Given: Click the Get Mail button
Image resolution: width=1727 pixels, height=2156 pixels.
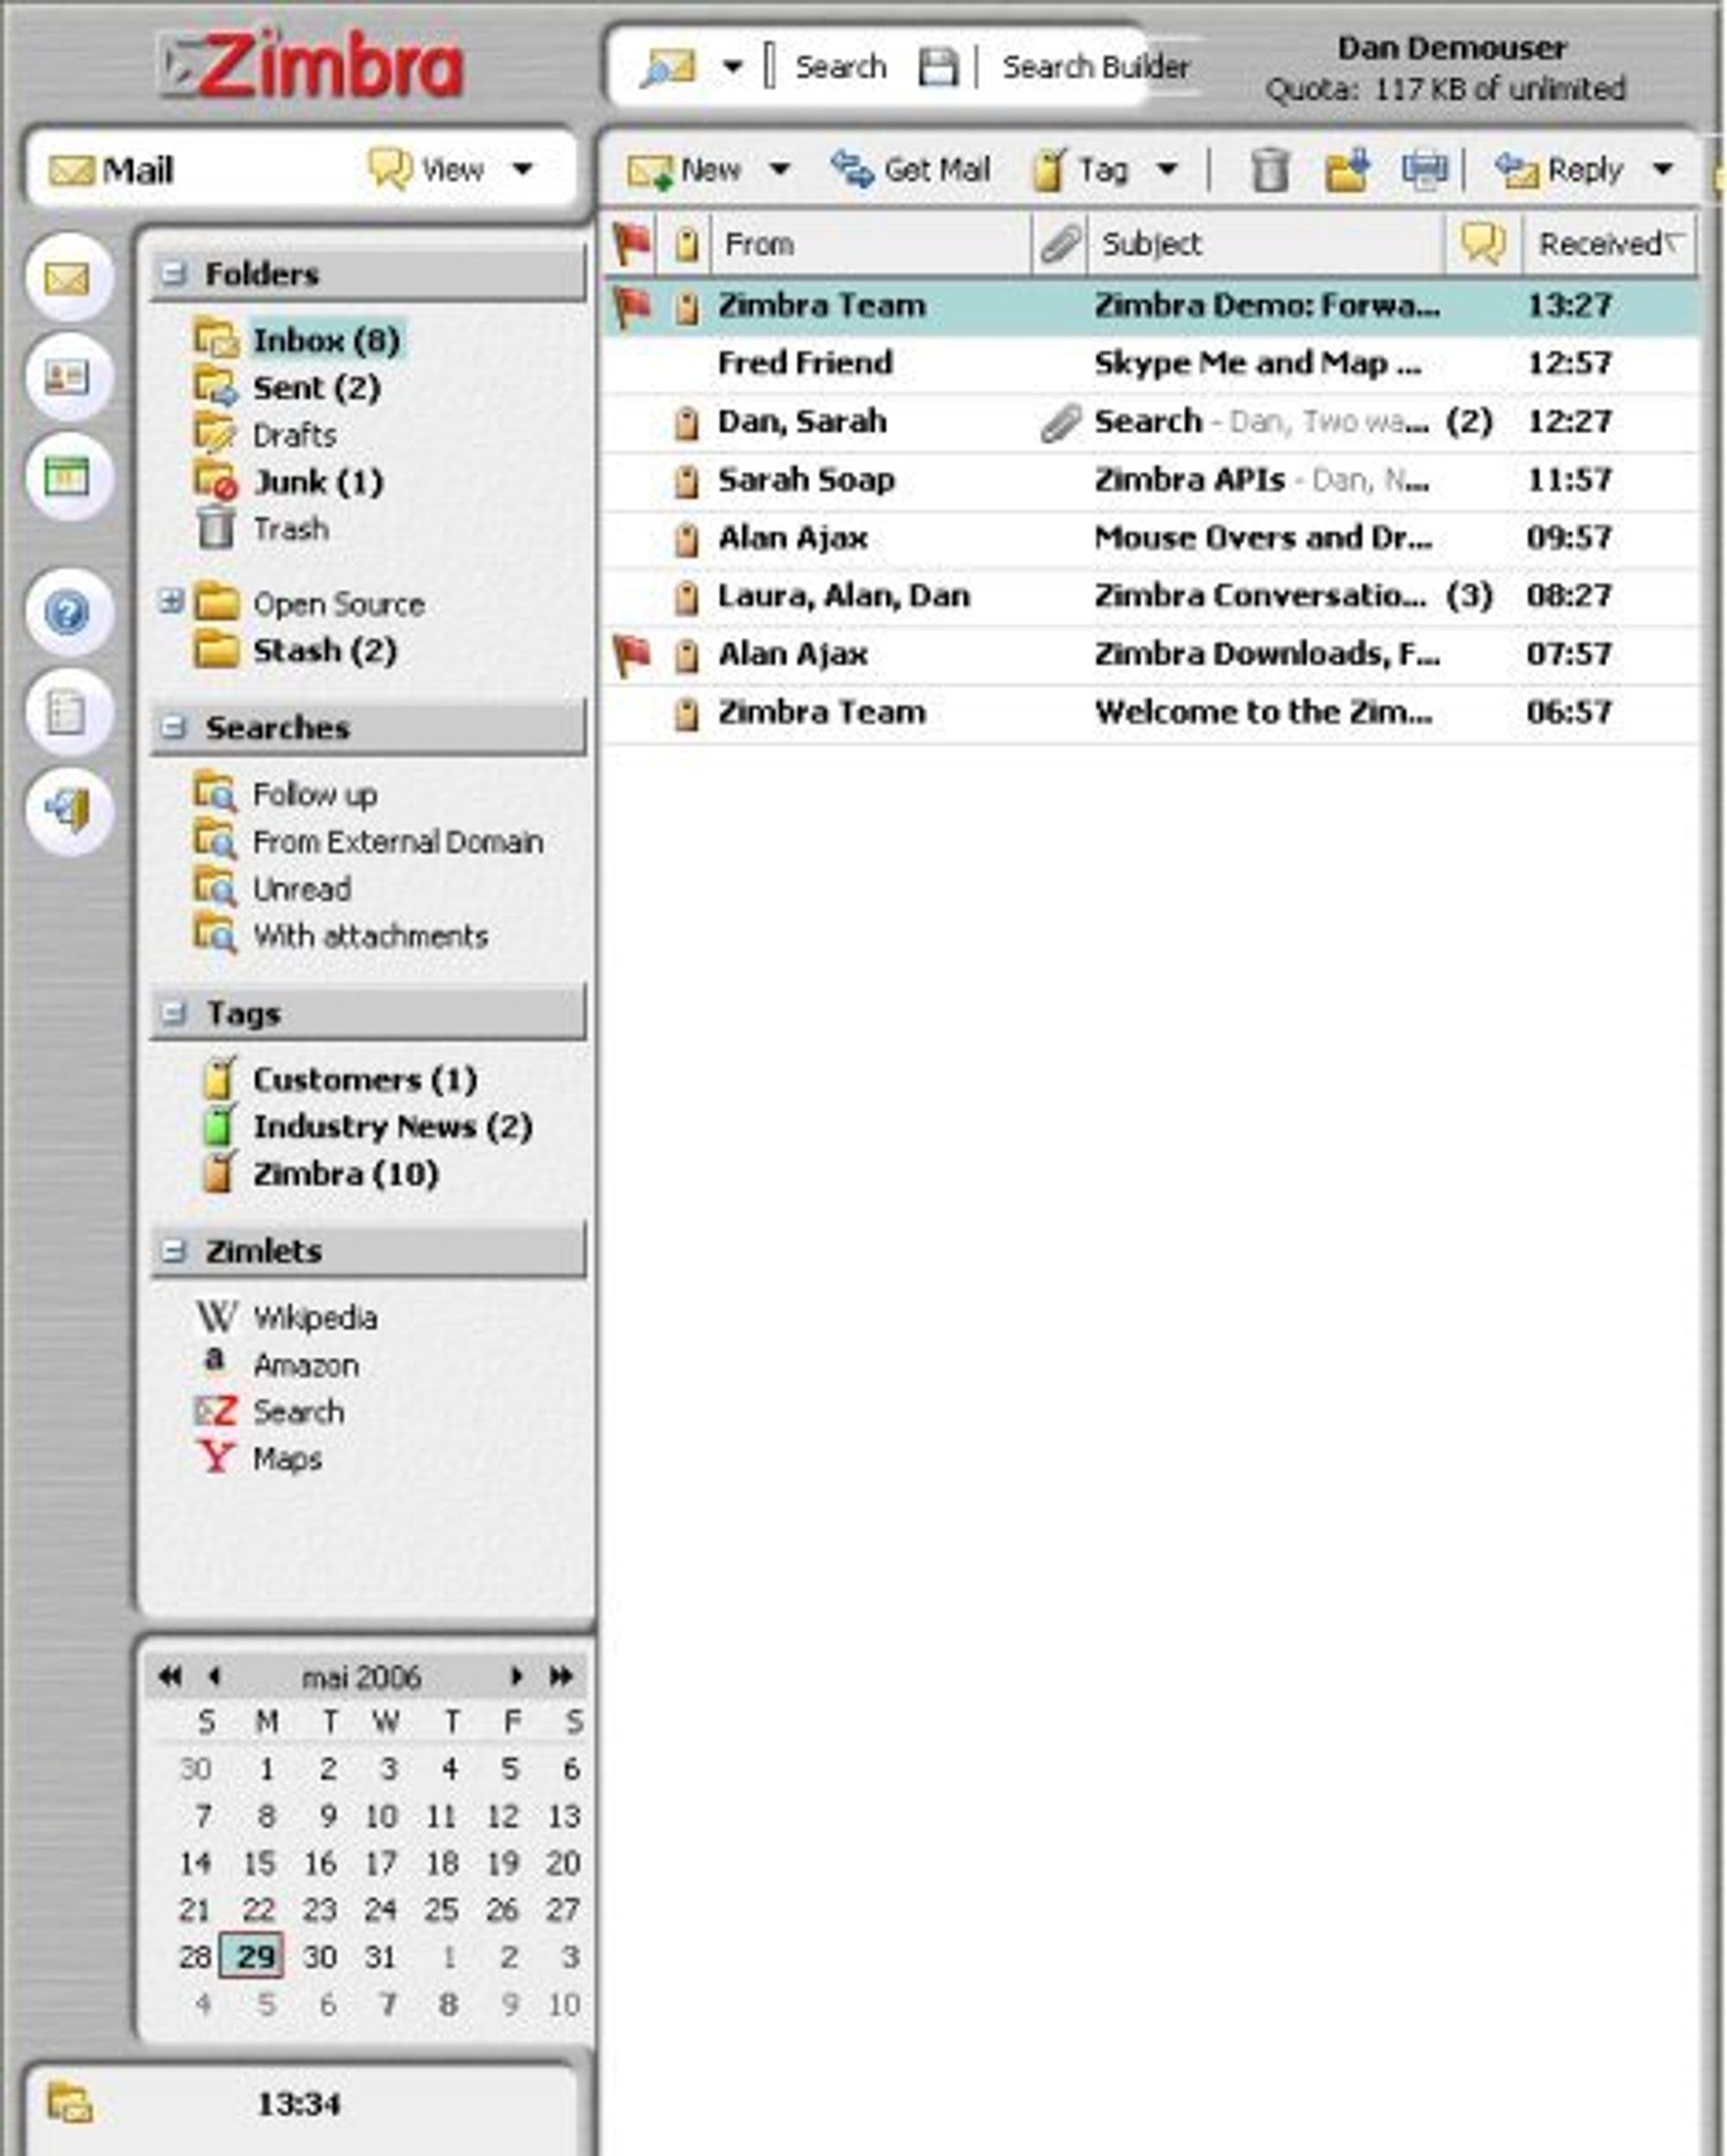Looking at the screenshot, I should tap(910, 169).
